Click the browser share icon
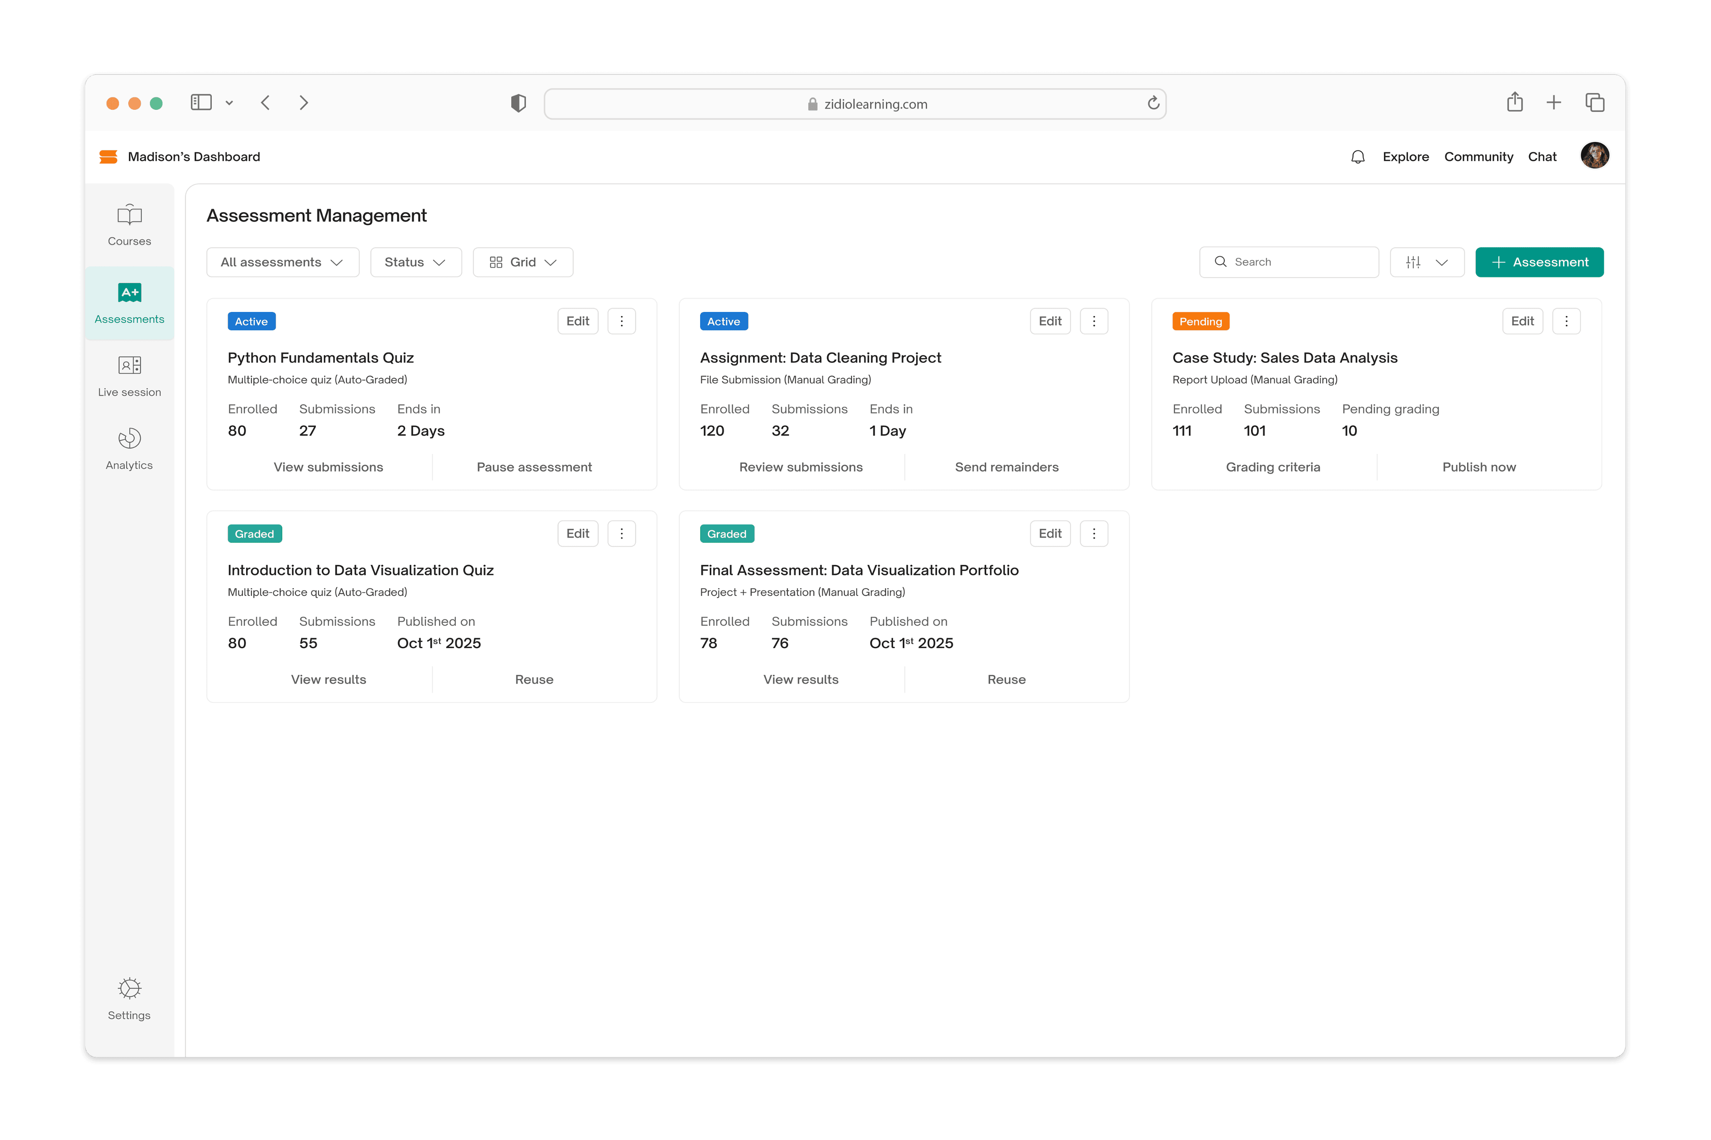The image size is (1711, 1140). coord(1515,102)
